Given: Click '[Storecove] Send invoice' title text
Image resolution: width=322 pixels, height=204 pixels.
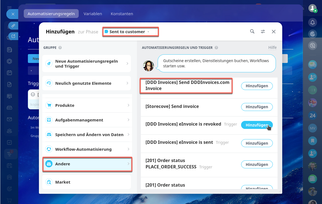Looking at the screenshot, I should point(172,106).
